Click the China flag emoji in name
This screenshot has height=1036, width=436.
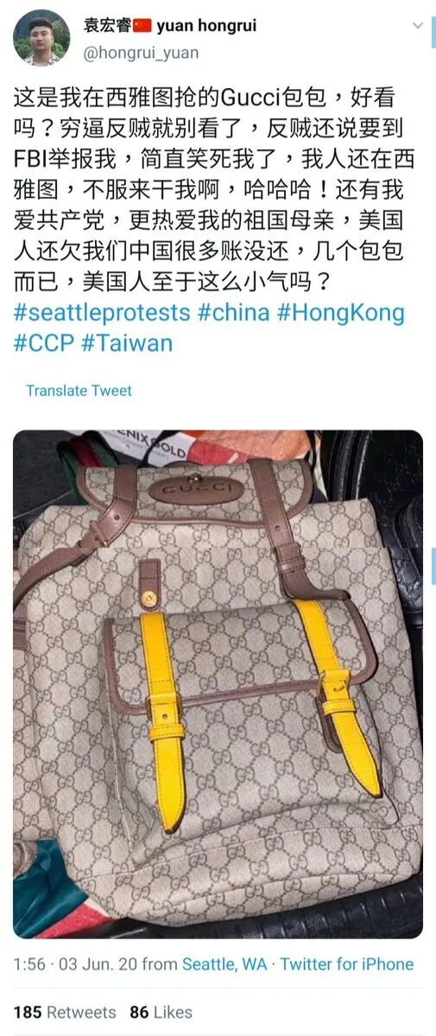(x=142, y=26)
